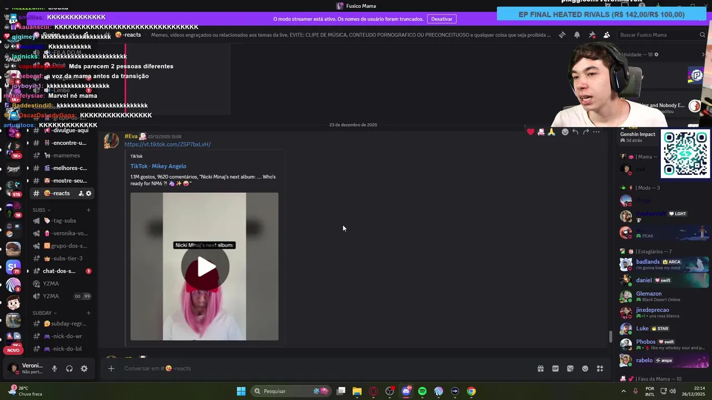Screen dimensions: 712x400
Task: React with the red heart emoji
Action: (x=531, y=132)
